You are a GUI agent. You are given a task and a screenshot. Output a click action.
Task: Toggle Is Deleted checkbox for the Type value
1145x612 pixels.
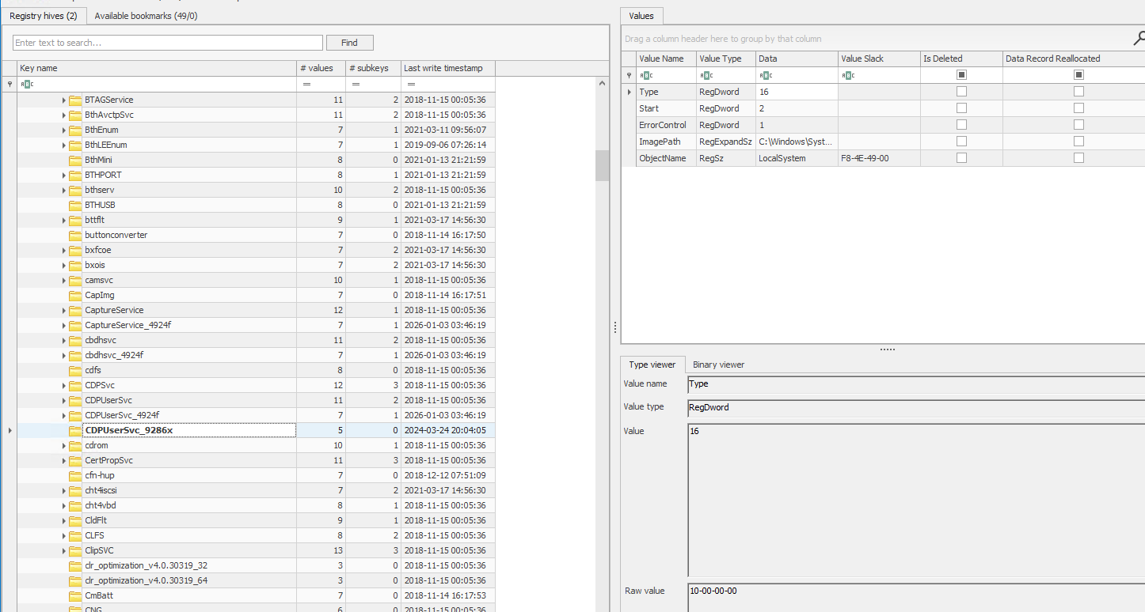coord(961,92)
